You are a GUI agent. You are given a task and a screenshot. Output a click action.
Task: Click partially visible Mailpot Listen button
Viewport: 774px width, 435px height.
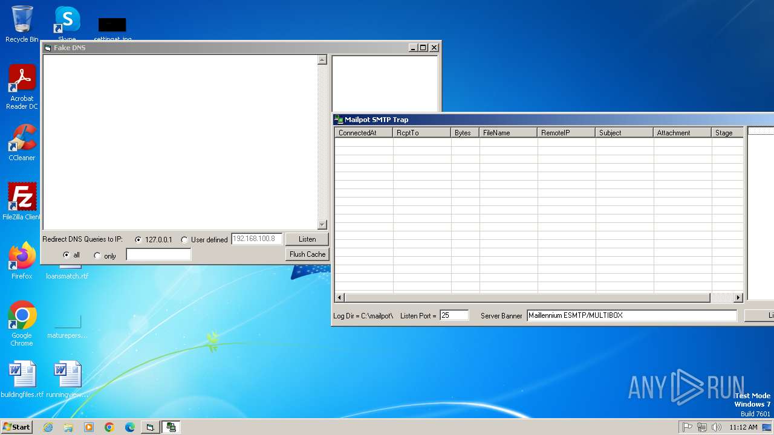pos(759,315)
